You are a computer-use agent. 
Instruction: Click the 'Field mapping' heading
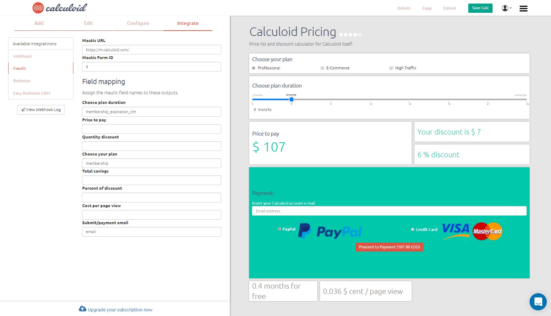(x=104, y=81)
